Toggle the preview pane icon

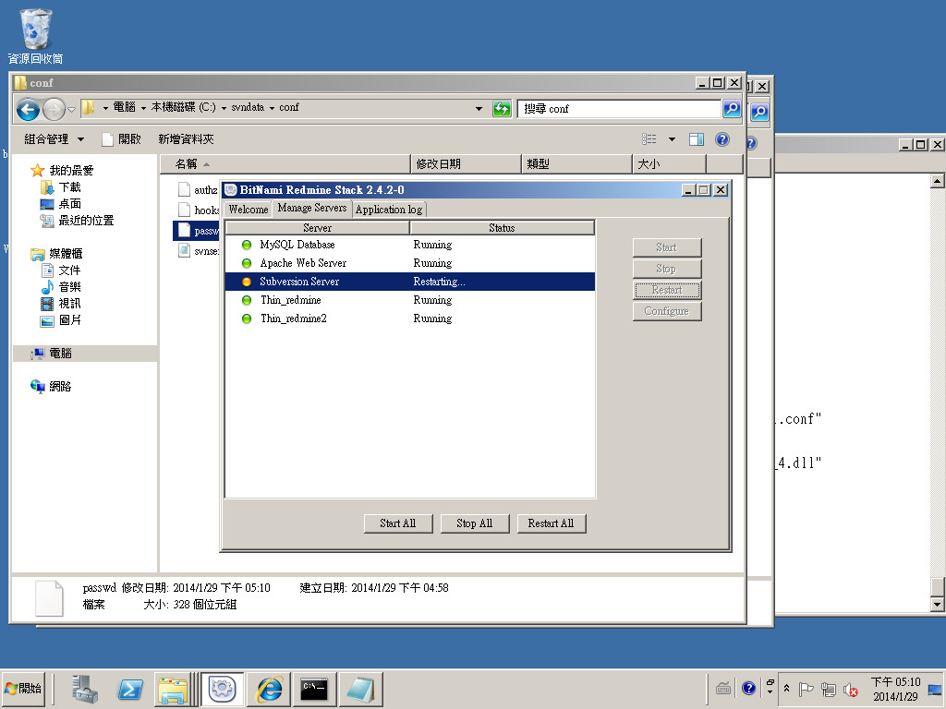697,139
